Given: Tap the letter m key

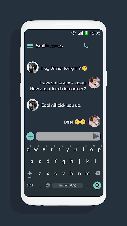Looking at the screenshot, I should pyautogui.click(x=87, y=174).
